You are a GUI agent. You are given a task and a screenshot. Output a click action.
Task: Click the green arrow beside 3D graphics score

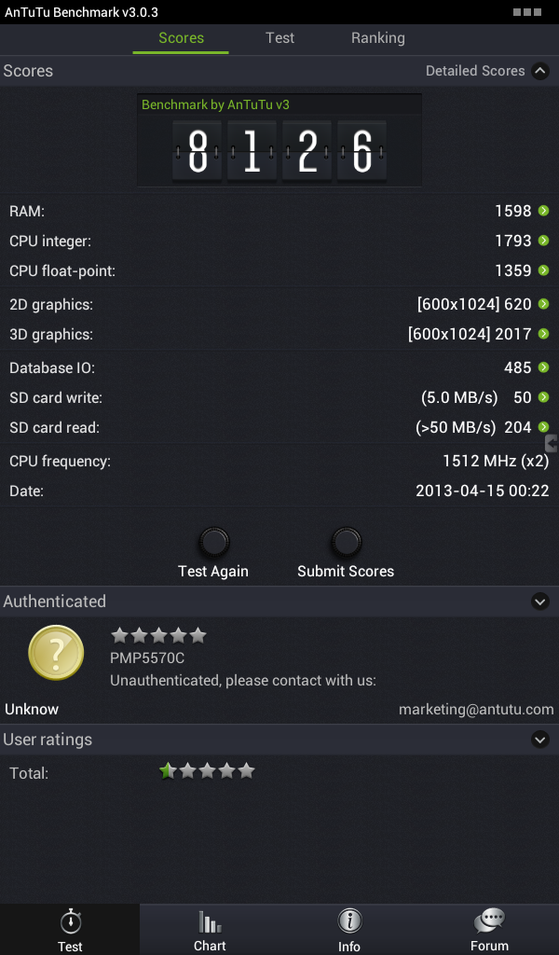click(x=544, y=334)
